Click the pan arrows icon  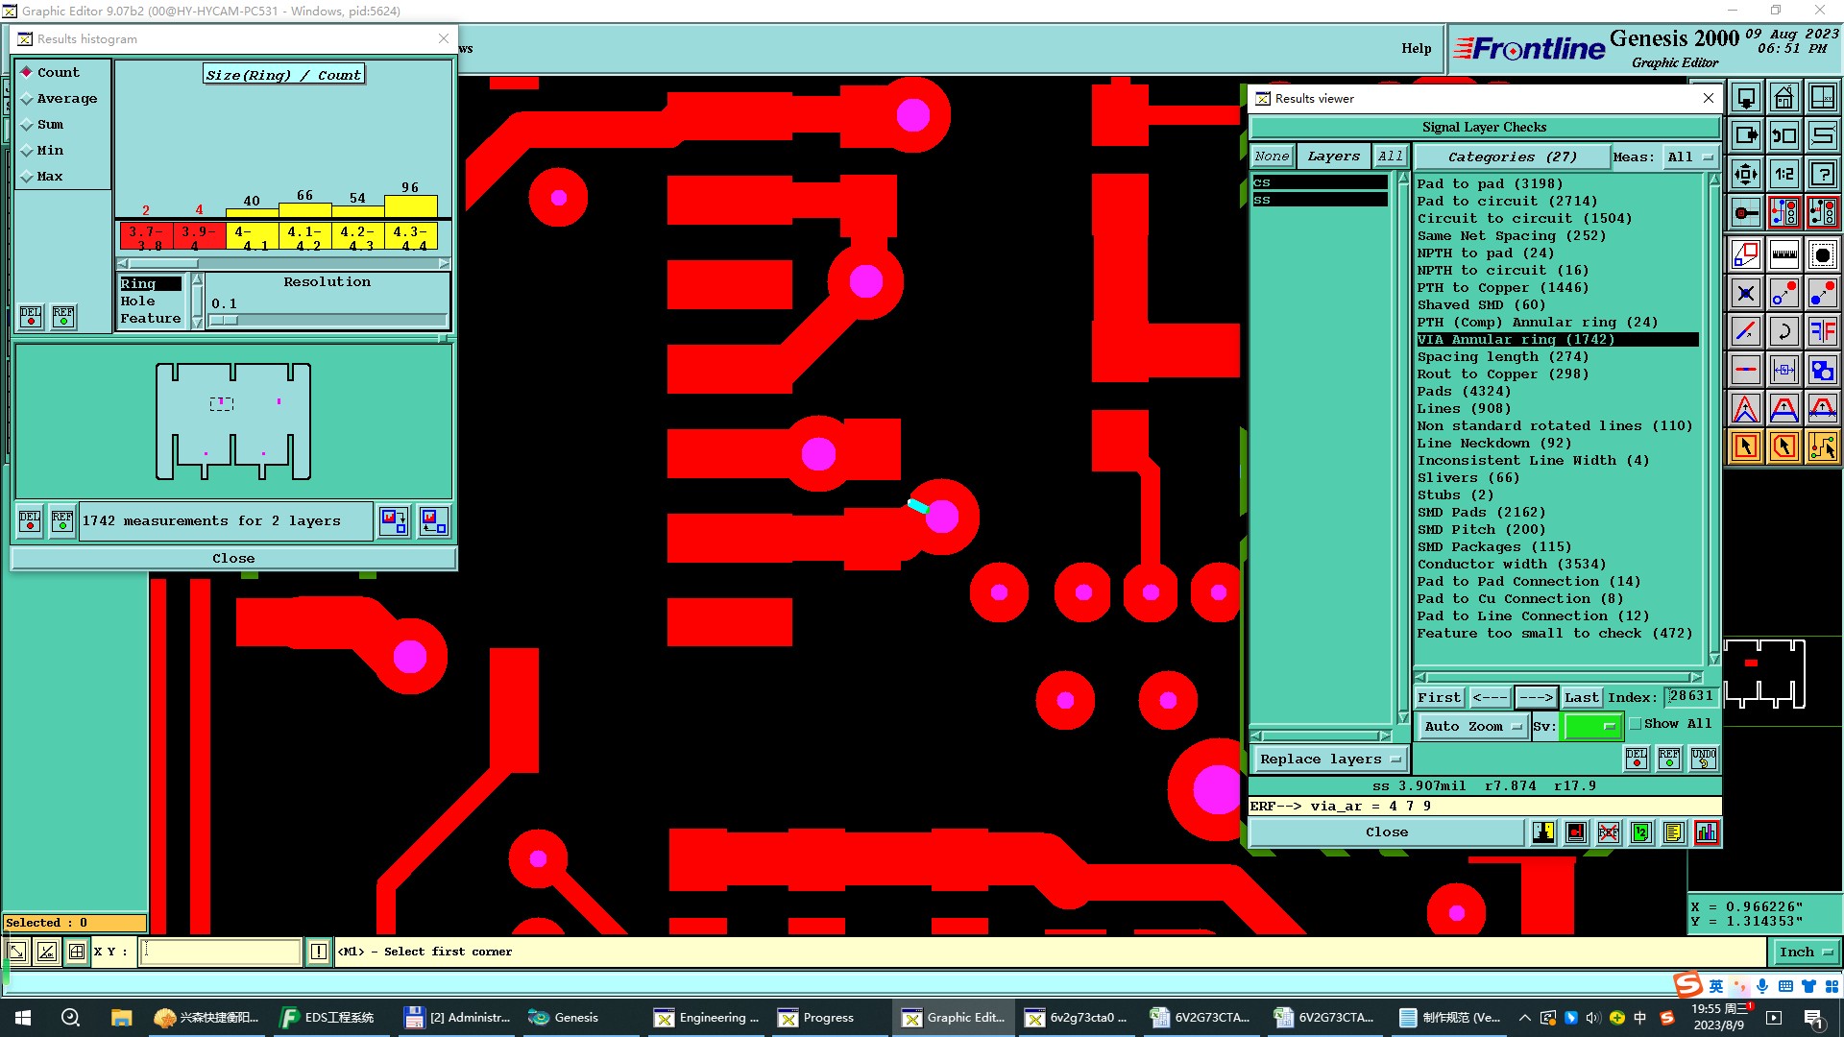[1745, 175]
